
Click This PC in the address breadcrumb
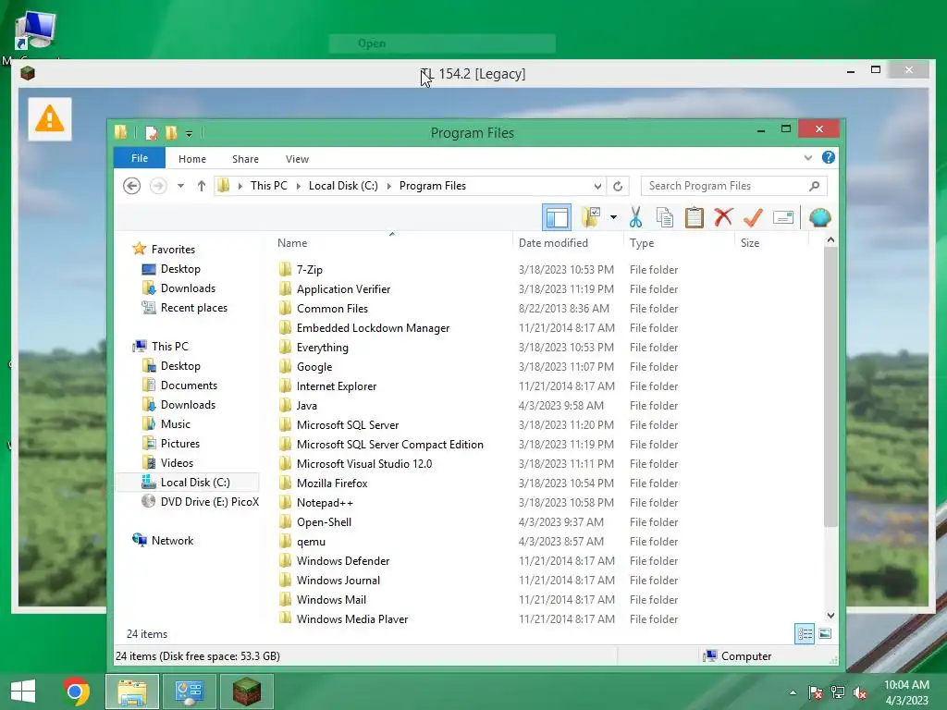point(269,186)
